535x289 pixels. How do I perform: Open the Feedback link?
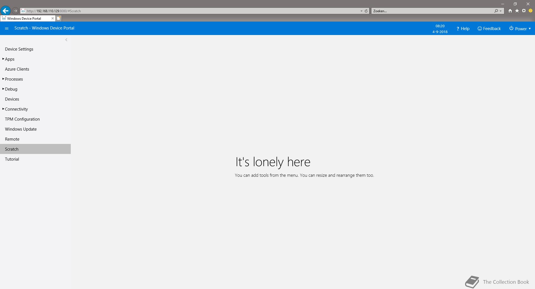pyautogui.click(x=489, y=29)
